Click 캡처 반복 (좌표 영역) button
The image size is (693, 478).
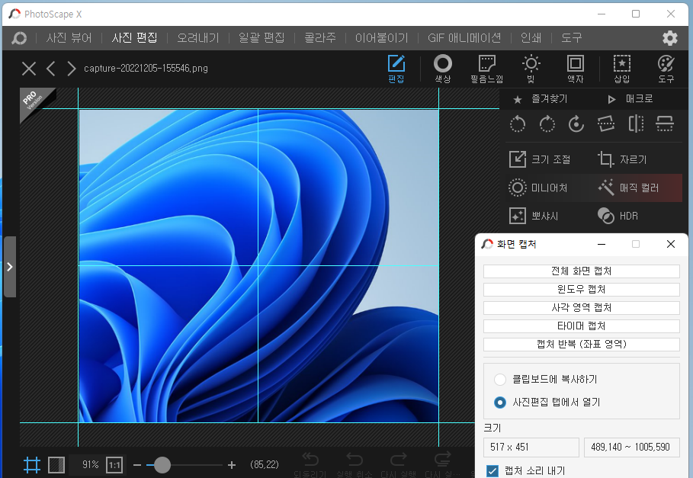581,344
